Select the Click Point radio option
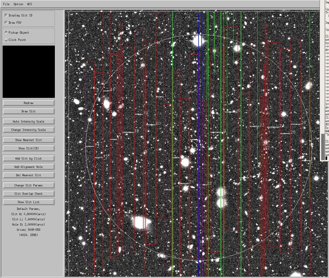 point(6,40)
